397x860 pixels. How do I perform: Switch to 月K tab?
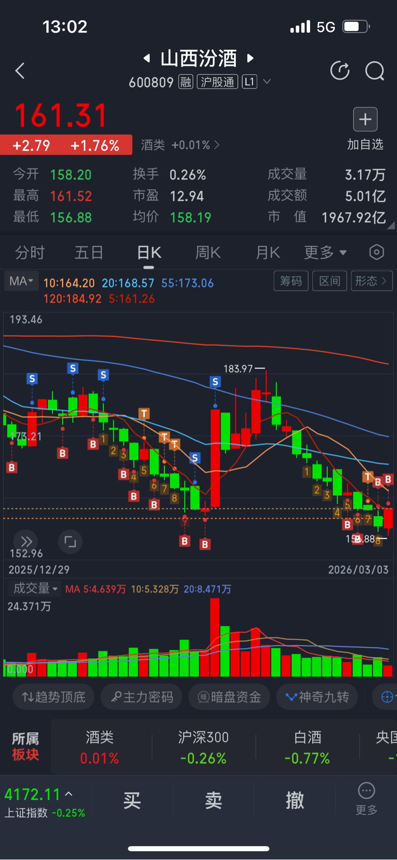(268, 252)
